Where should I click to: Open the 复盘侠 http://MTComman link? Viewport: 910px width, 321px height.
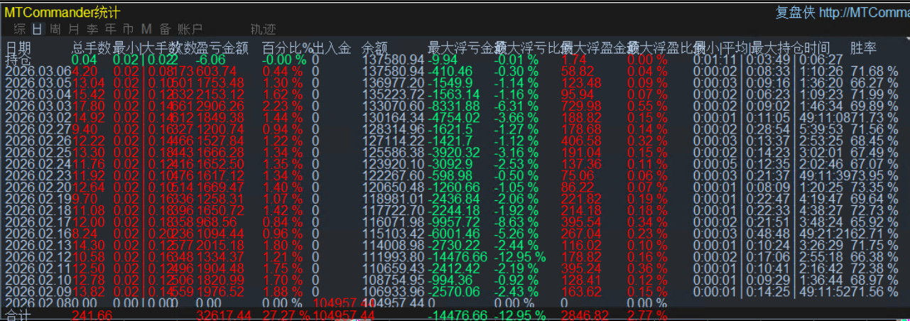click(x=843, y=13)
